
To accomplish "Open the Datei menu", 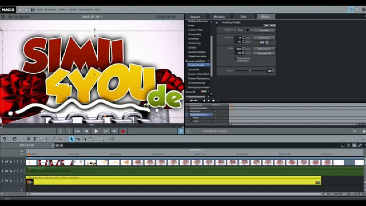I will pos(40,9).
